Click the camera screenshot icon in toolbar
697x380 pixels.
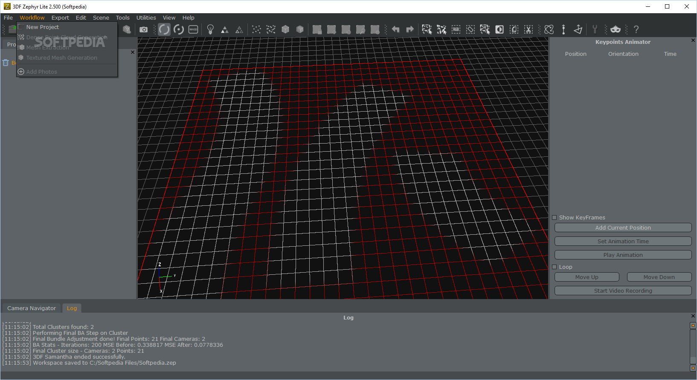[x=144, y=29]
